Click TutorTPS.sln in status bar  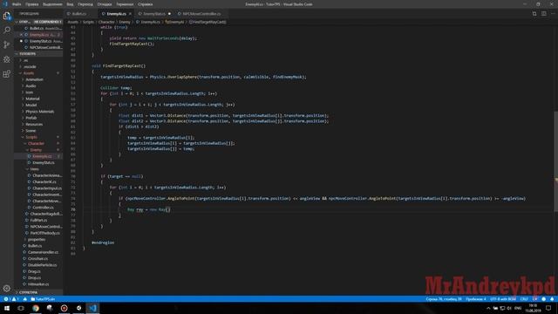pos(43,299)
